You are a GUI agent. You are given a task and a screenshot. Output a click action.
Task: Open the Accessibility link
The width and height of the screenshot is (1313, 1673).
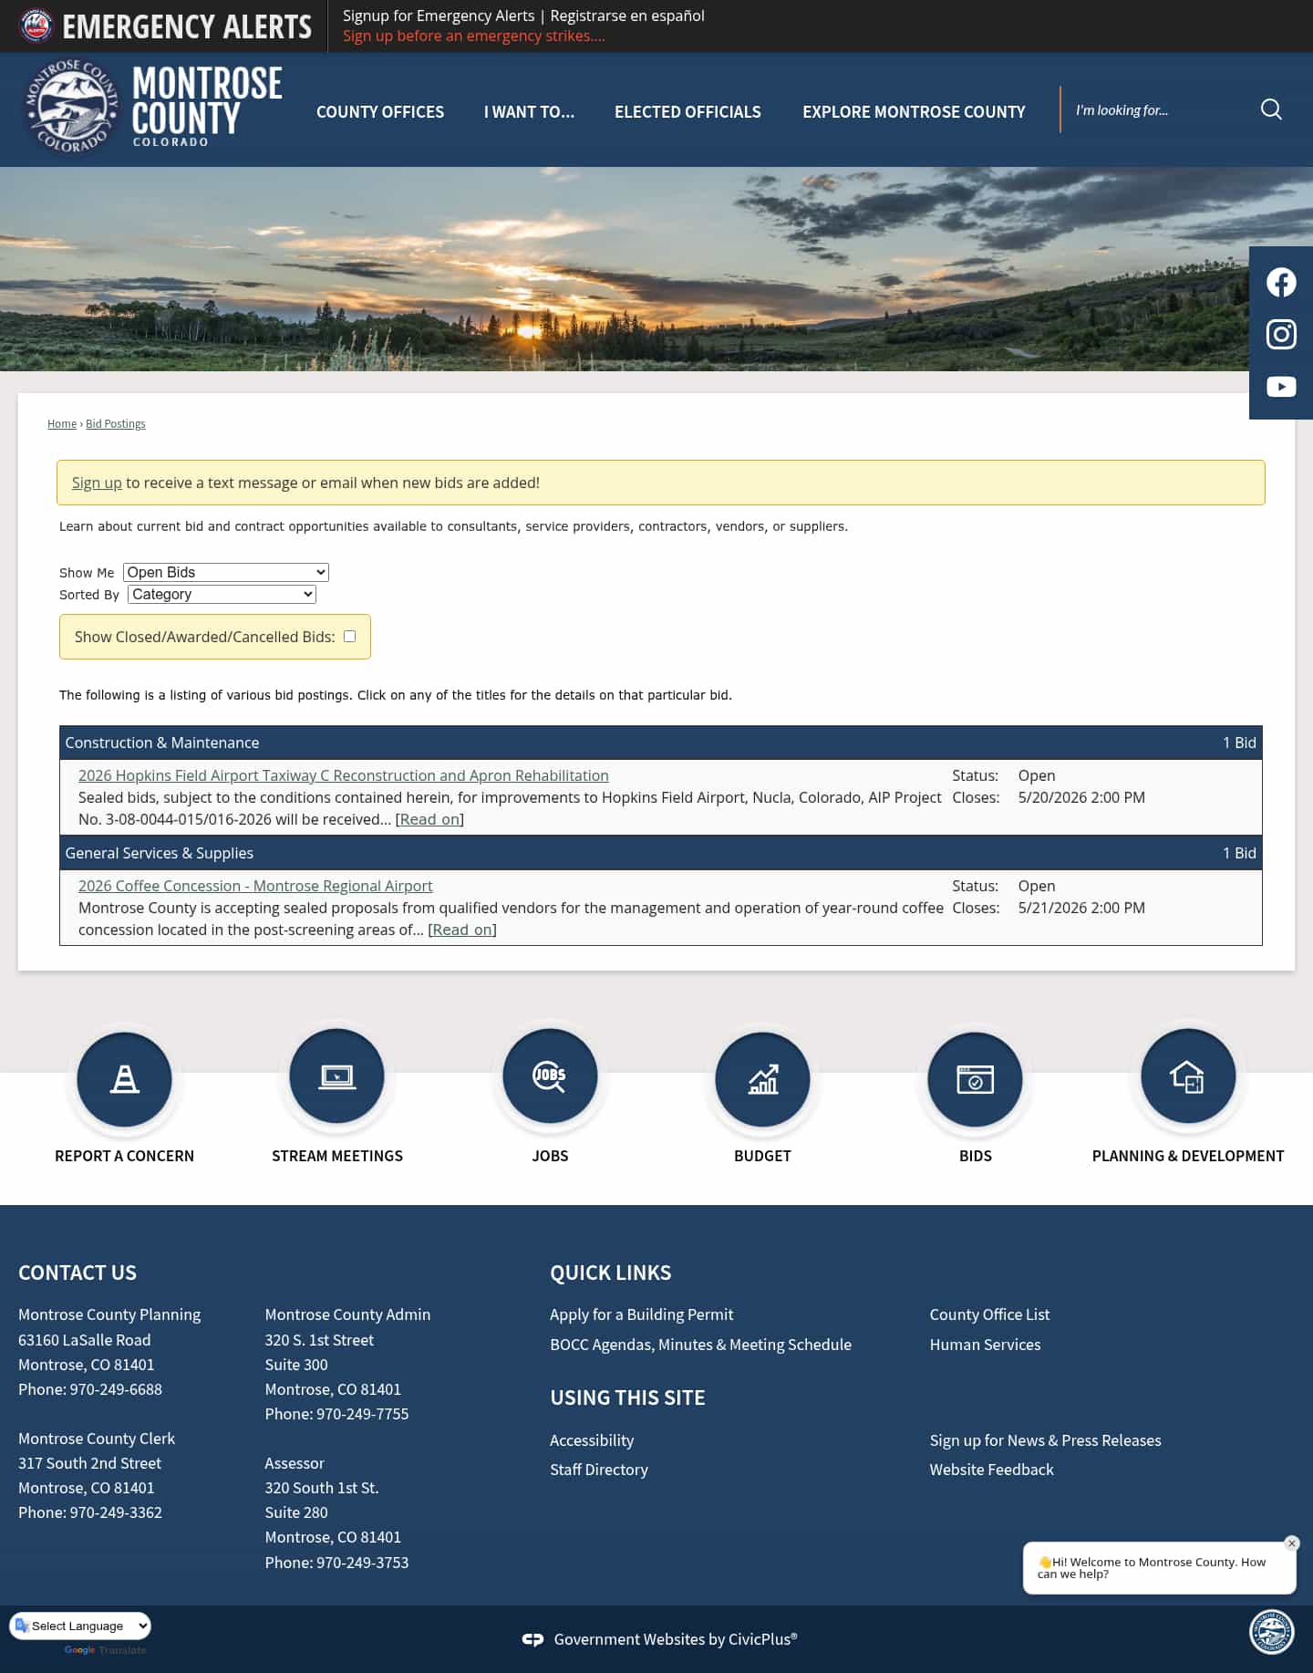coord(592,1440)
